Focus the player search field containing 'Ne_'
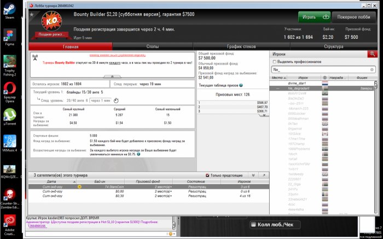This screenshot has width=383, height=239. tap(323, 69)
